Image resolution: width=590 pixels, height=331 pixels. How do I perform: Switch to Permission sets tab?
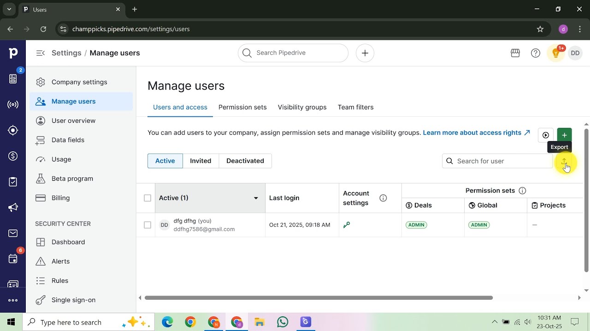[x=242, y=107]
